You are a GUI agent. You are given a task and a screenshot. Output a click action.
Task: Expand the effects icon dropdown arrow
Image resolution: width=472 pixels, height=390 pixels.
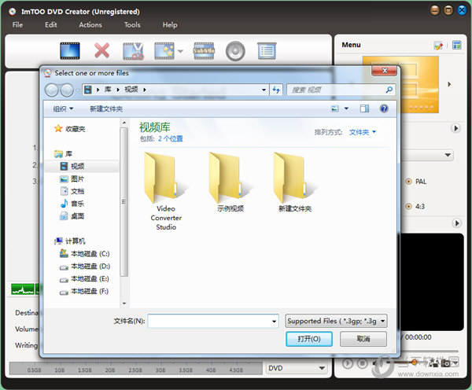[180, 51]
